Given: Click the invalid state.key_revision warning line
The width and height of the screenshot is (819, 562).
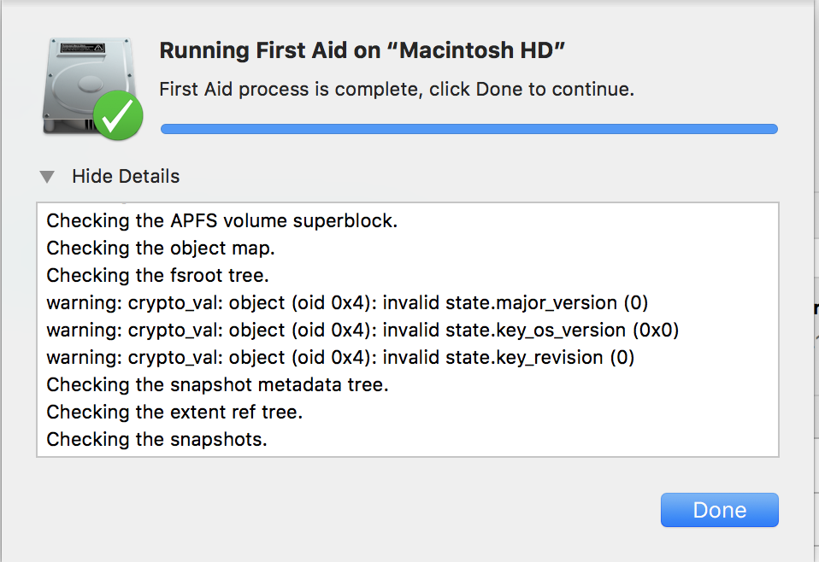Looking at the screenshot, I should (x=340, y=357).
